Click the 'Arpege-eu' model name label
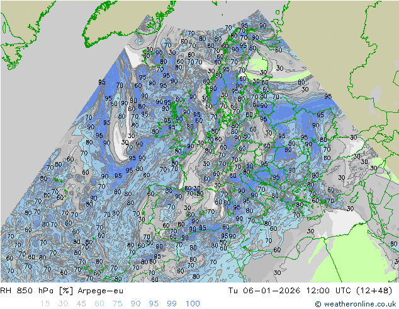399x309 pixels. point(101,291)
